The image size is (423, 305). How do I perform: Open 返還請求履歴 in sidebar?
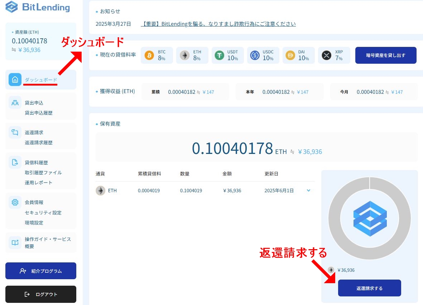pos(39,142)
